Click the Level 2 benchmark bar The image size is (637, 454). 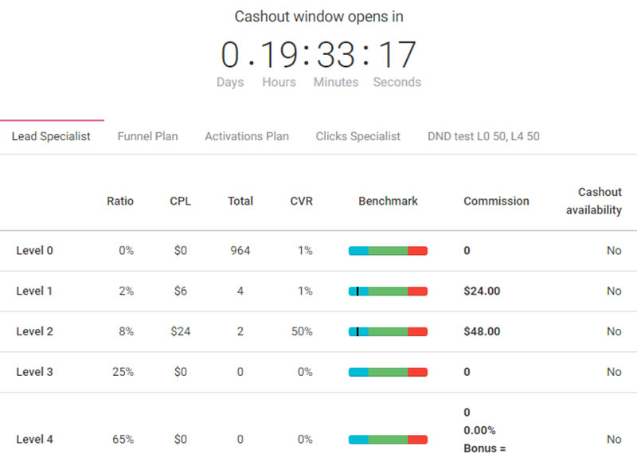pos(388,331)
